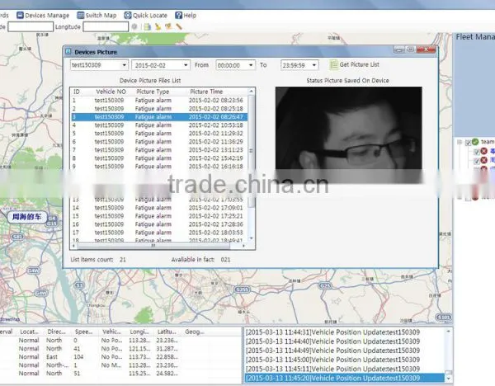Click the ID column header
The image size is (495, 386).
click(77, 92)
